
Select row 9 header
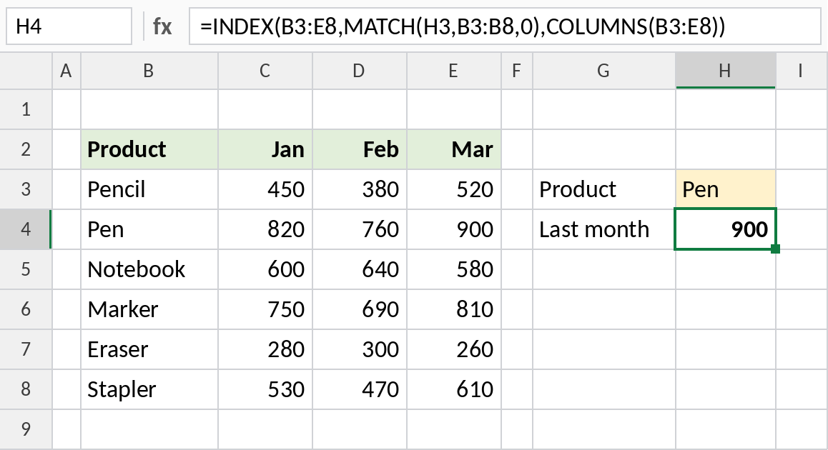point(26,429)
